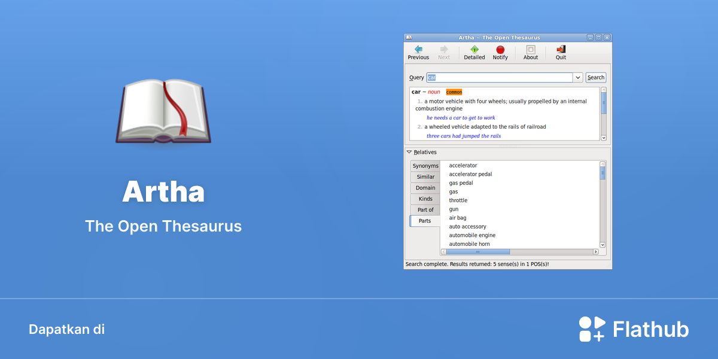
Task: Collapse the Relatives expander
Action: coord(421,152)
